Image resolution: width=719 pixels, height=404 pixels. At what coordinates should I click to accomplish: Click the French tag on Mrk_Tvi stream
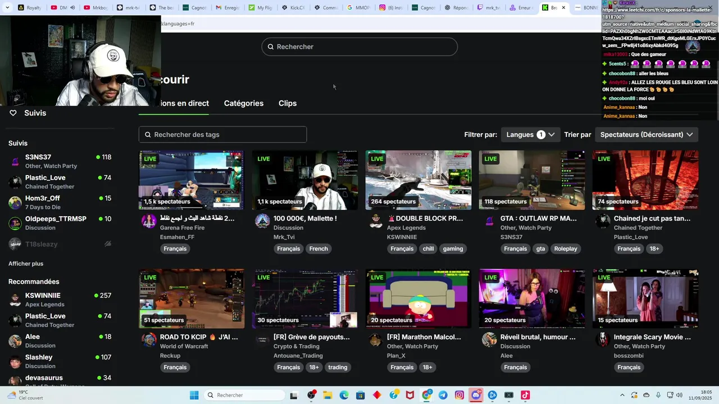point(318,249)
